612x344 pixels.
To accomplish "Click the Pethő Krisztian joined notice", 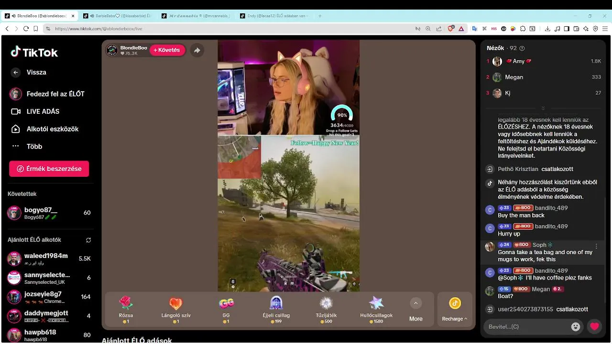I will (535, 169).
